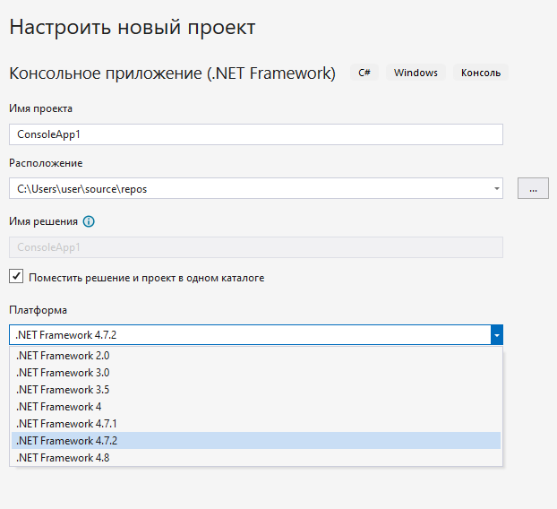Choose .NET Framework 3.5 option
The height and width of the screenshot is (509, 557).
[256, 390]
